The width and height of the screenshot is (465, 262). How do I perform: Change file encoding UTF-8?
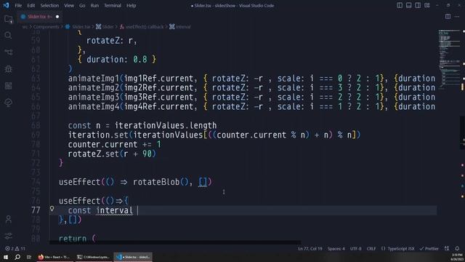click(355, 248)
